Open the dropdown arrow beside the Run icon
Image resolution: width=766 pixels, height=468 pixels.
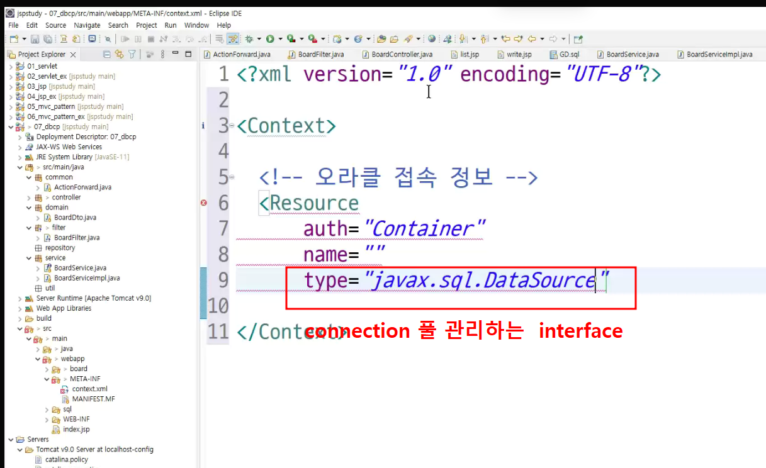pyautogui.click(x=280, y=39)
